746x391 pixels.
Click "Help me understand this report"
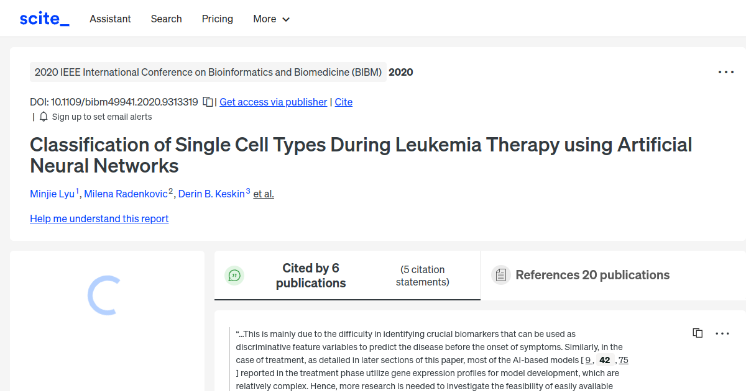coord(99,218)
